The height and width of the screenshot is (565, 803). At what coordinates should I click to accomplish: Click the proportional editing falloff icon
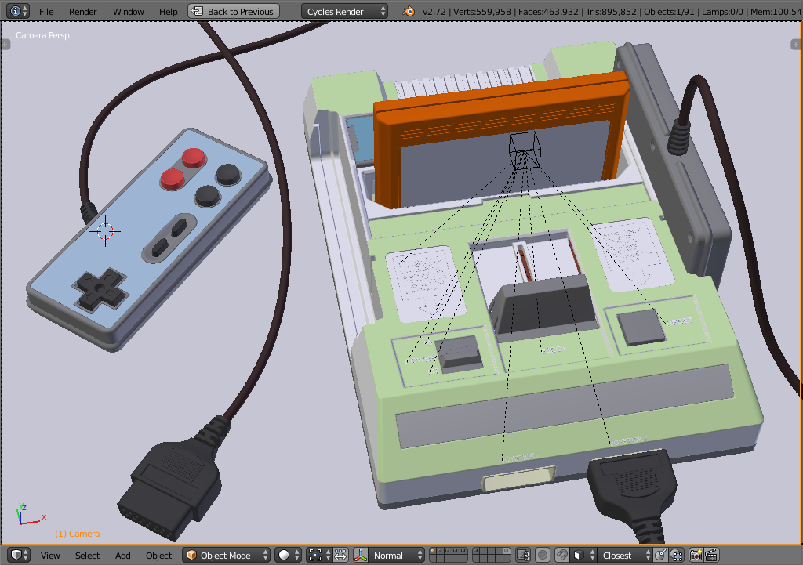tap(542, 555)
